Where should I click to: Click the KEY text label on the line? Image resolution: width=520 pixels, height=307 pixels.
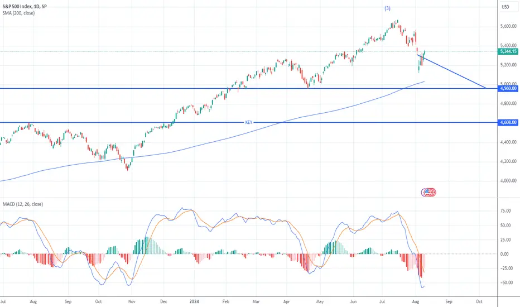coord(249,122)
